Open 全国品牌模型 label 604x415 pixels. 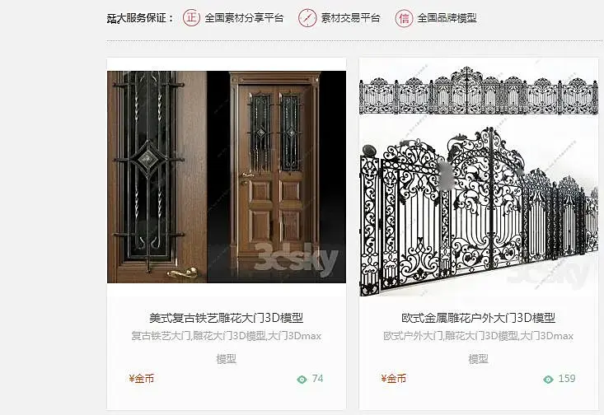click(447, 18)
